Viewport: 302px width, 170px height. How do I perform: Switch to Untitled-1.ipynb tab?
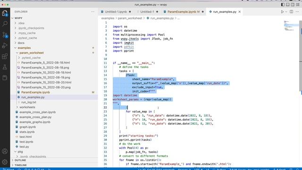(116, 12)
